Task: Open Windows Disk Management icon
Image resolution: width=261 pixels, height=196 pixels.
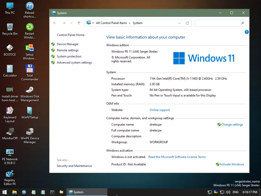Action: [30, 94]
